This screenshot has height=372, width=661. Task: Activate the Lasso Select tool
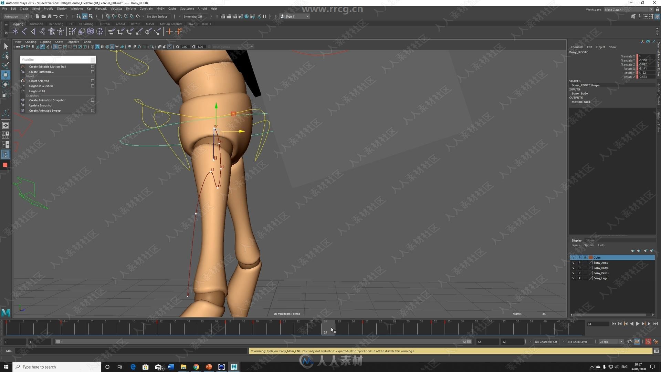[x=6, y=56]
